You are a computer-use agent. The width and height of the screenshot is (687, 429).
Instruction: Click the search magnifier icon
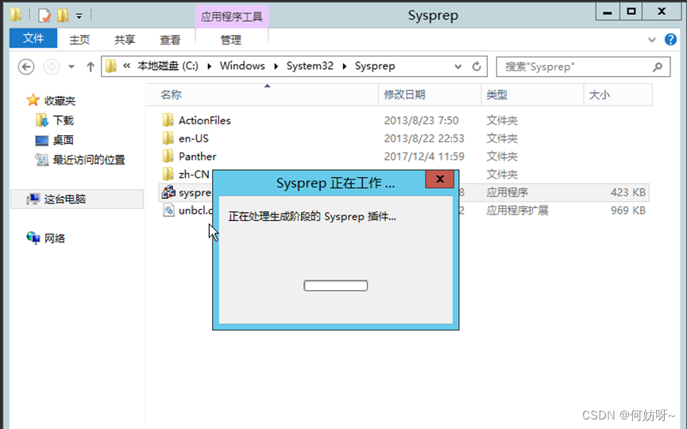[x=657, y=67]
